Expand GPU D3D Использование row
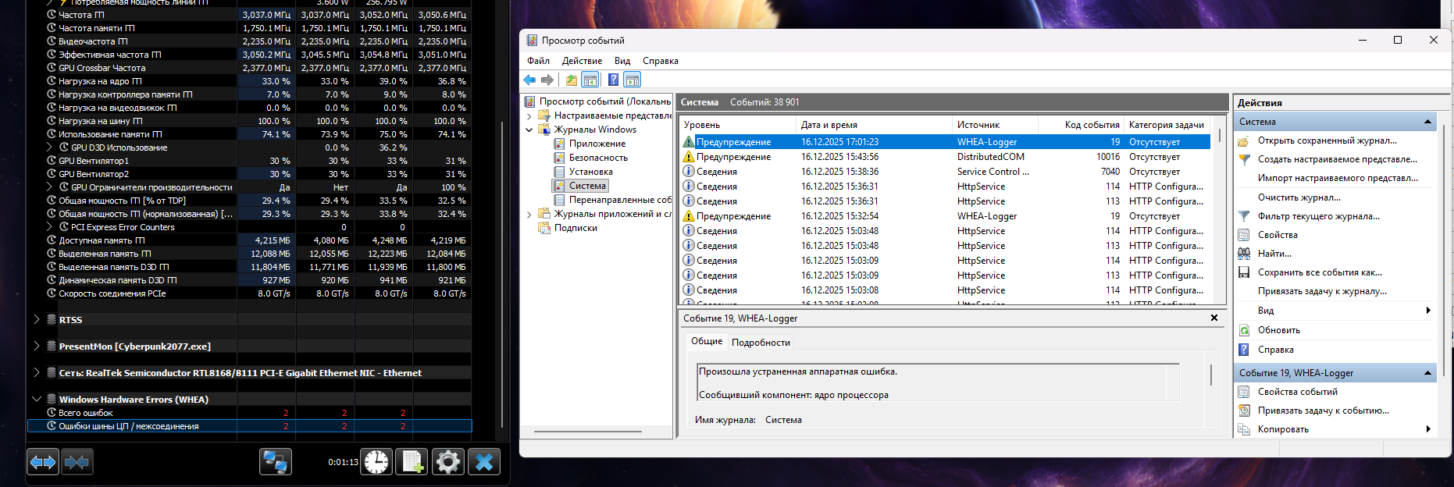 click(x=50, y=148)
